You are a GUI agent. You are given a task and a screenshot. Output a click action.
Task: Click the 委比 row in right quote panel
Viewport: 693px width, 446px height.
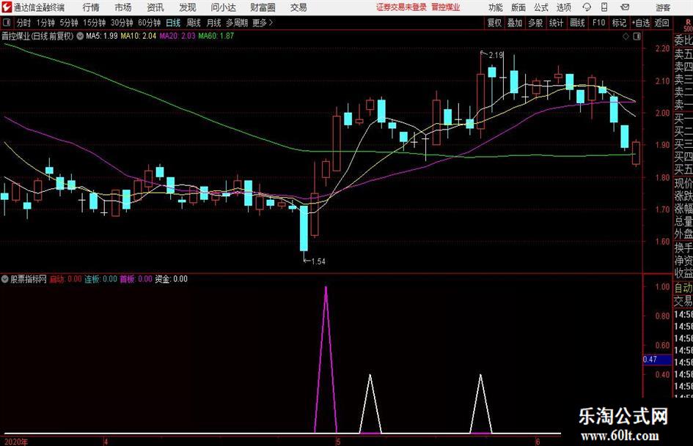[x=683, y=40]
